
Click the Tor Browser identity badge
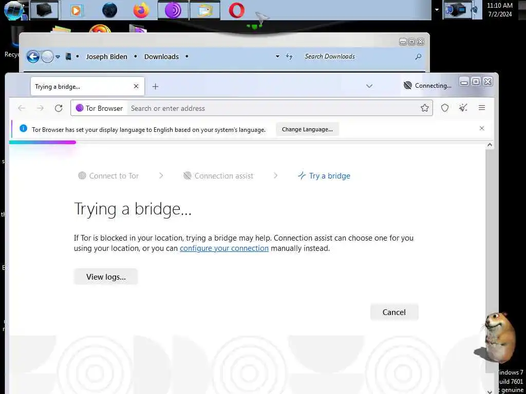[99, 108]
